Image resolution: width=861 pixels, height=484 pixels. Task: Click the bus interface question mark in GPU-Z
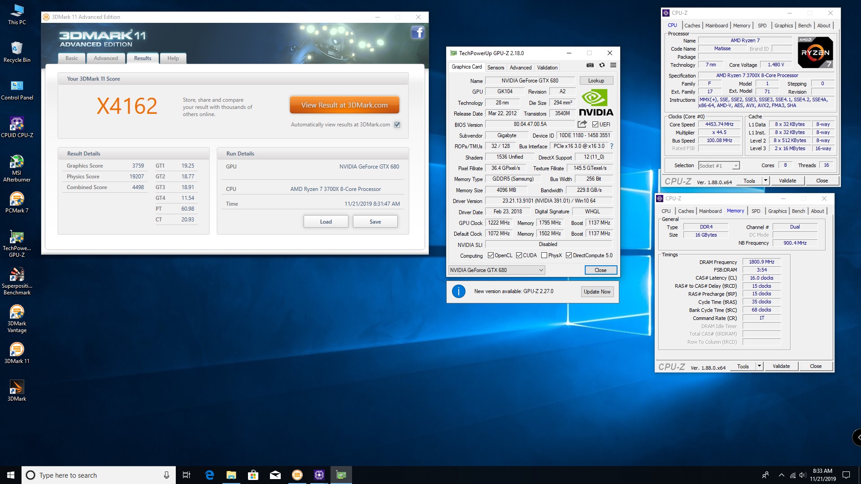tap(611, 146)
